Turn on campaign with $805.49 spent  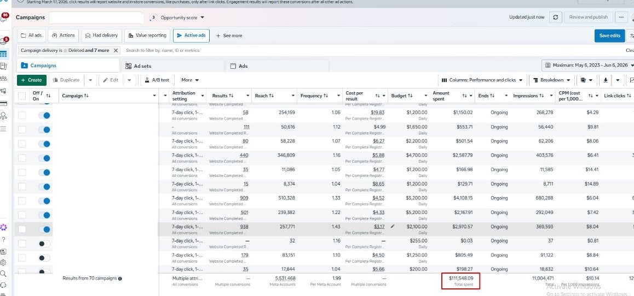click(x=44, y=258)
